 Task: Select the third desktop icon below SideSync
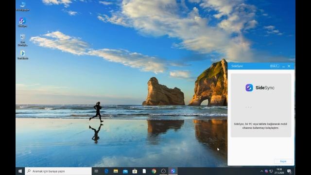[x=23, y=40]
